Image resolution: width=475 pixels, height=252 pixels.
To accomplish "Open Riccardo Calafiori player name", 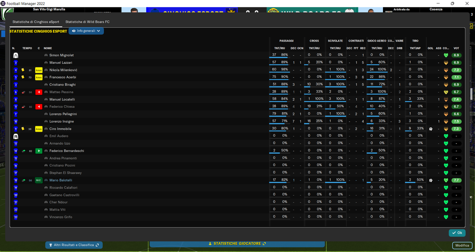I will point(63,188).
